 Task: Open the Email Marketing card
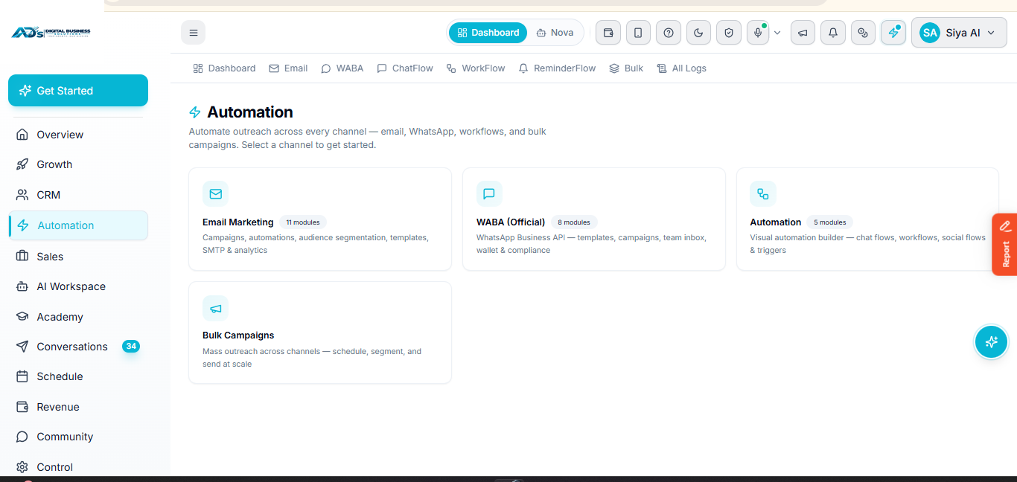320,219
